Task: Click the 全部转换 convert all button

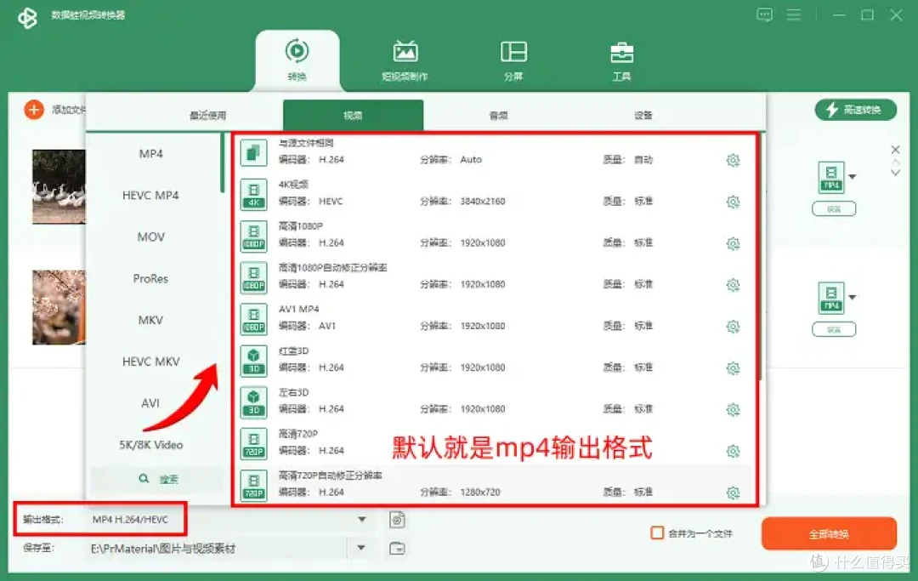Action: [829, 533]
